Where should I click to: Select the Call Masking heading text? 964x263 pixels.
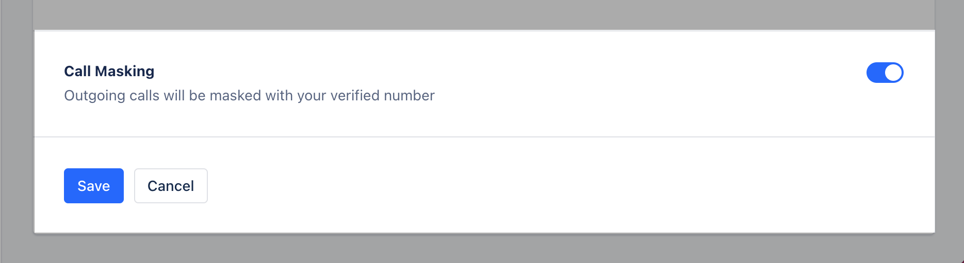pos(109,71)
